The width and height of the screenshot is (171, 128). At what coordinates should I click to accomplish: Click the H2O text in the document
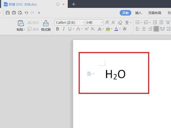(115, 74)
